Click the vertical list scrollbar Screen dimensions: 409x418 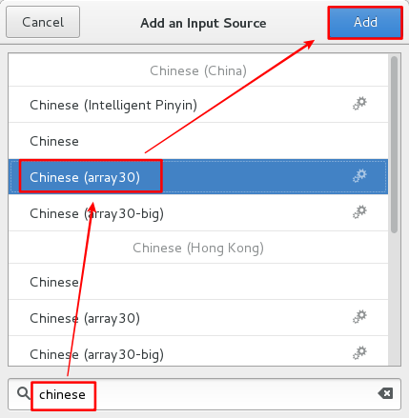pyautogui.click(x=394, y=145)
